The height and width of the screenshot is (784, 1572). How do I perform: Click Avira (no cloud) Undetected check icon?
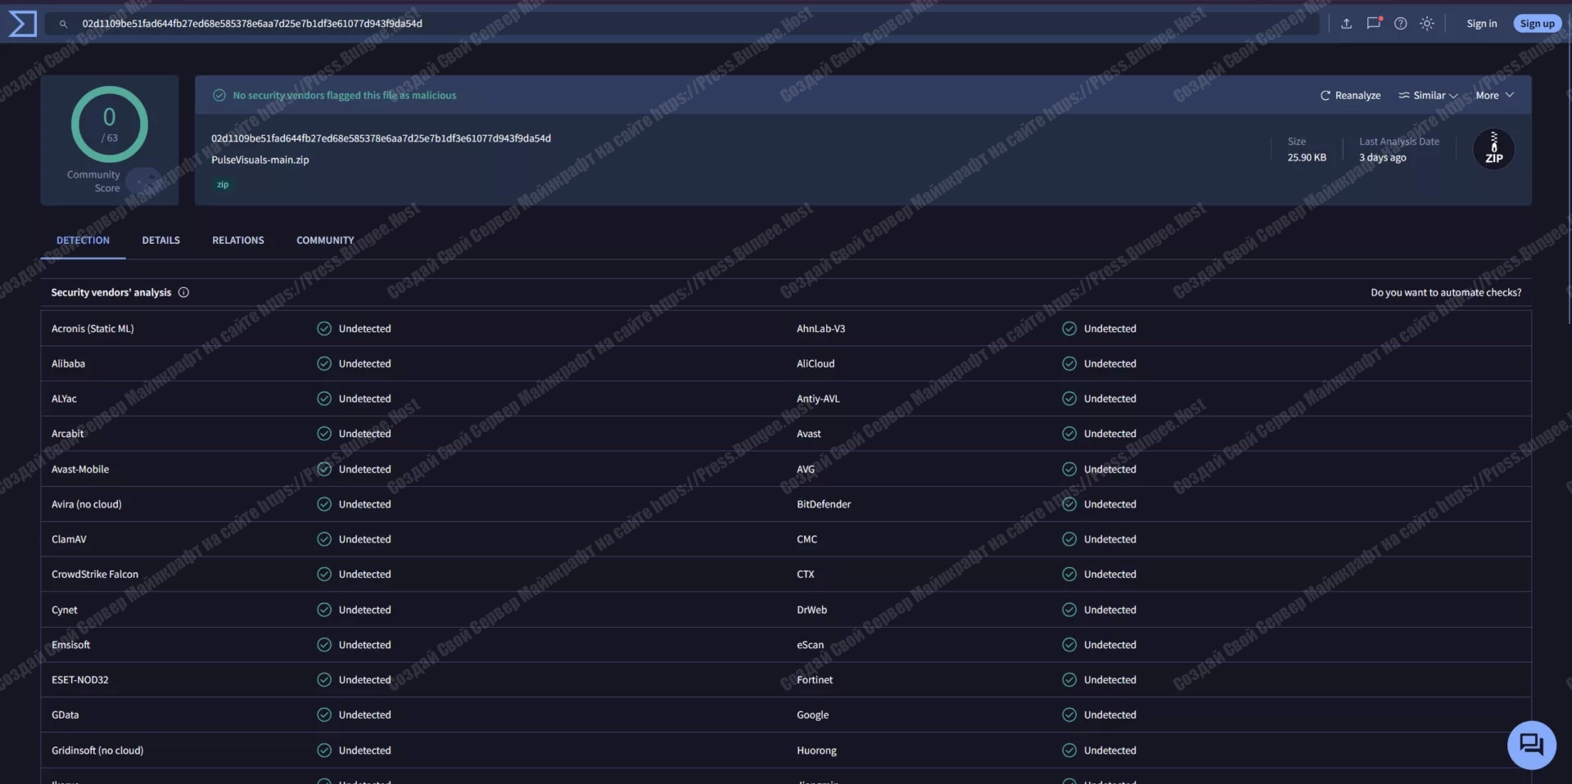click(x=324, y=505)
